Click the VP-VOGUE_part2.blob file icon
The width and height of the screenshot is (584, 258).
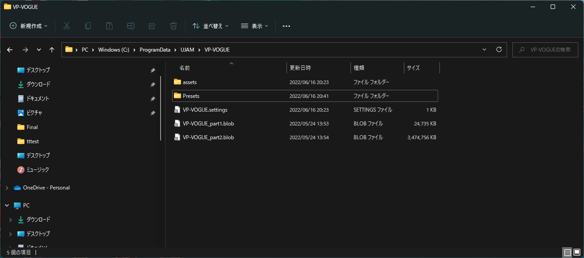coord(177,137)
